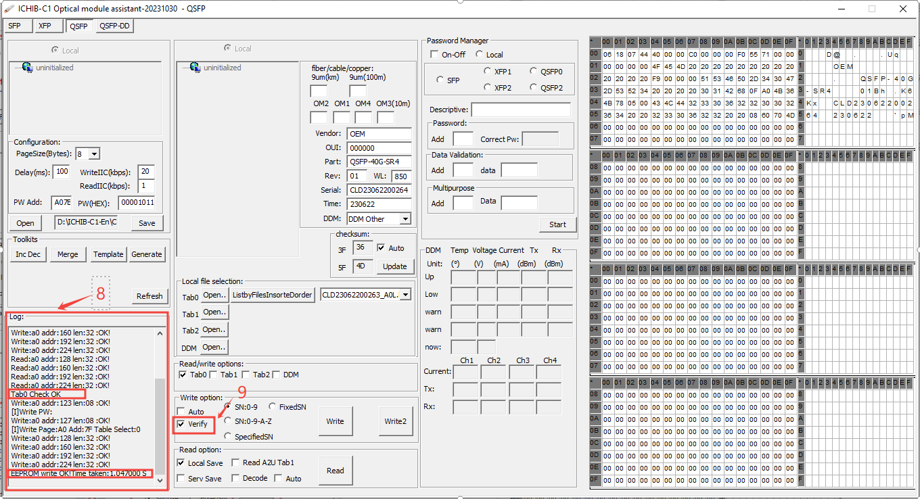Switch to the SFP tab
This screenshot has height=499, width=920.
pos(15,26)
